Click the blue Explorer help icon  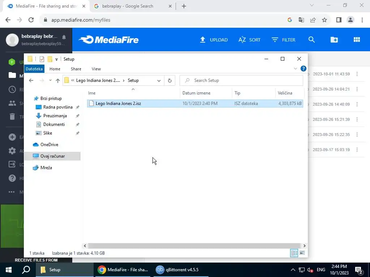point(304,69)
